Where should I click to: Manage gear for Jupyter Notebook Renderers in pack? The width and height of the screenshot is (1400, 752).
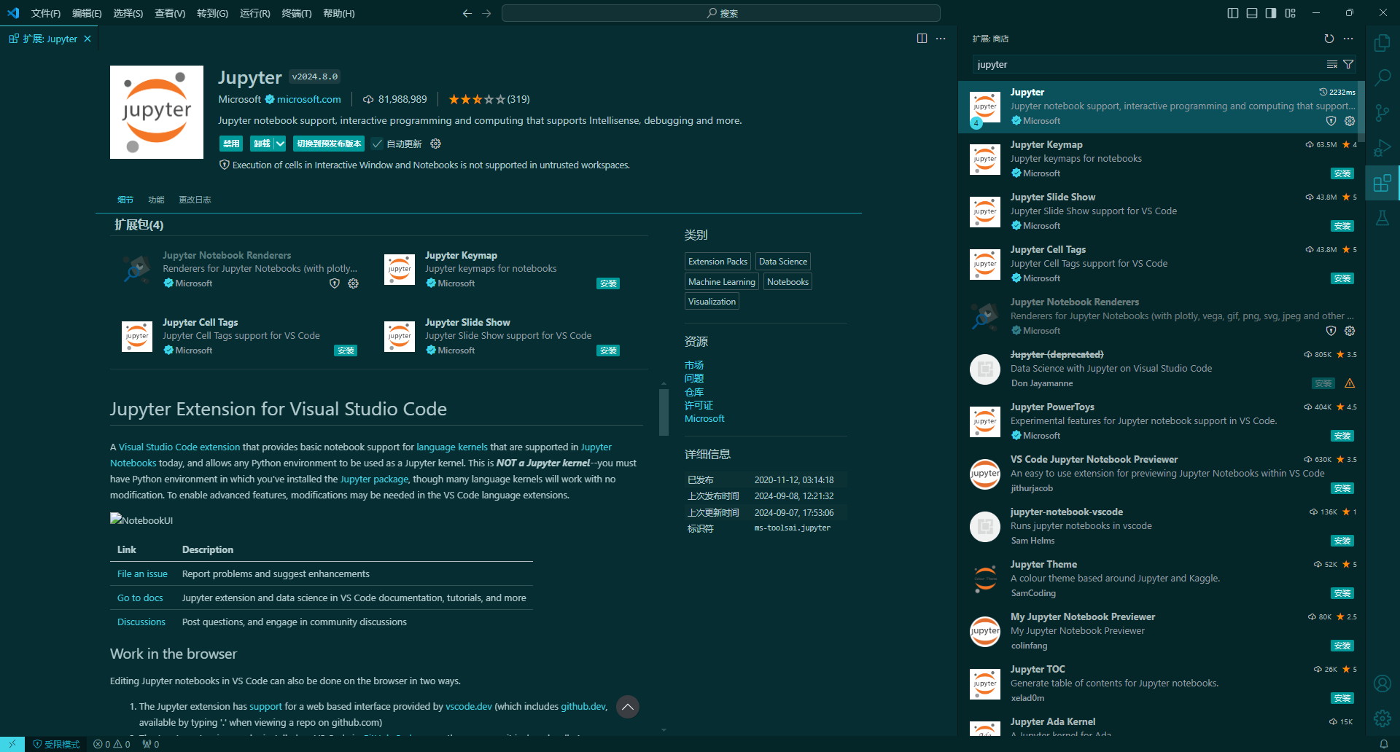tap(353, 283)
